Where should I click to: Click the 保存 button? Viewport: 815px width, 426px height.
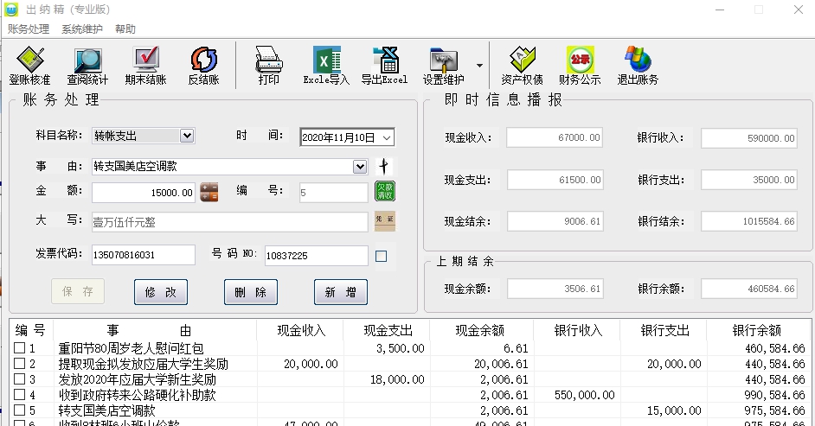pos(78,291)
